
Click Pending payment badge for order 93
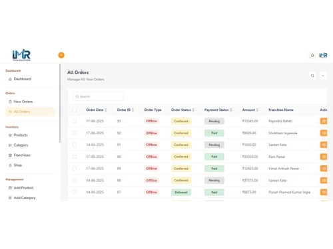tap(214, 122)
